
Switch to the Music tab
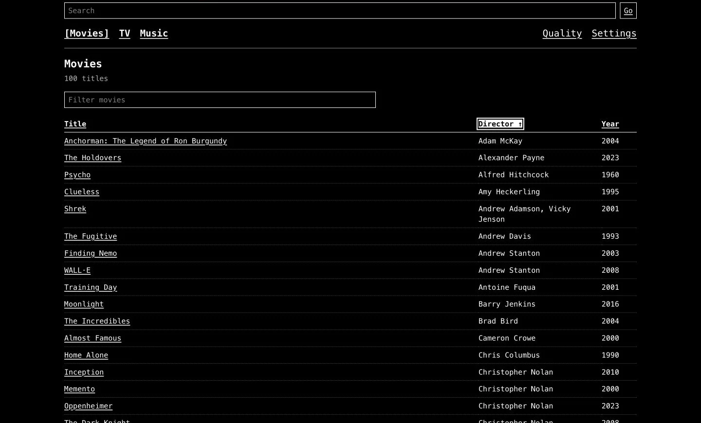pyautogui.click(x=154, y=34)
